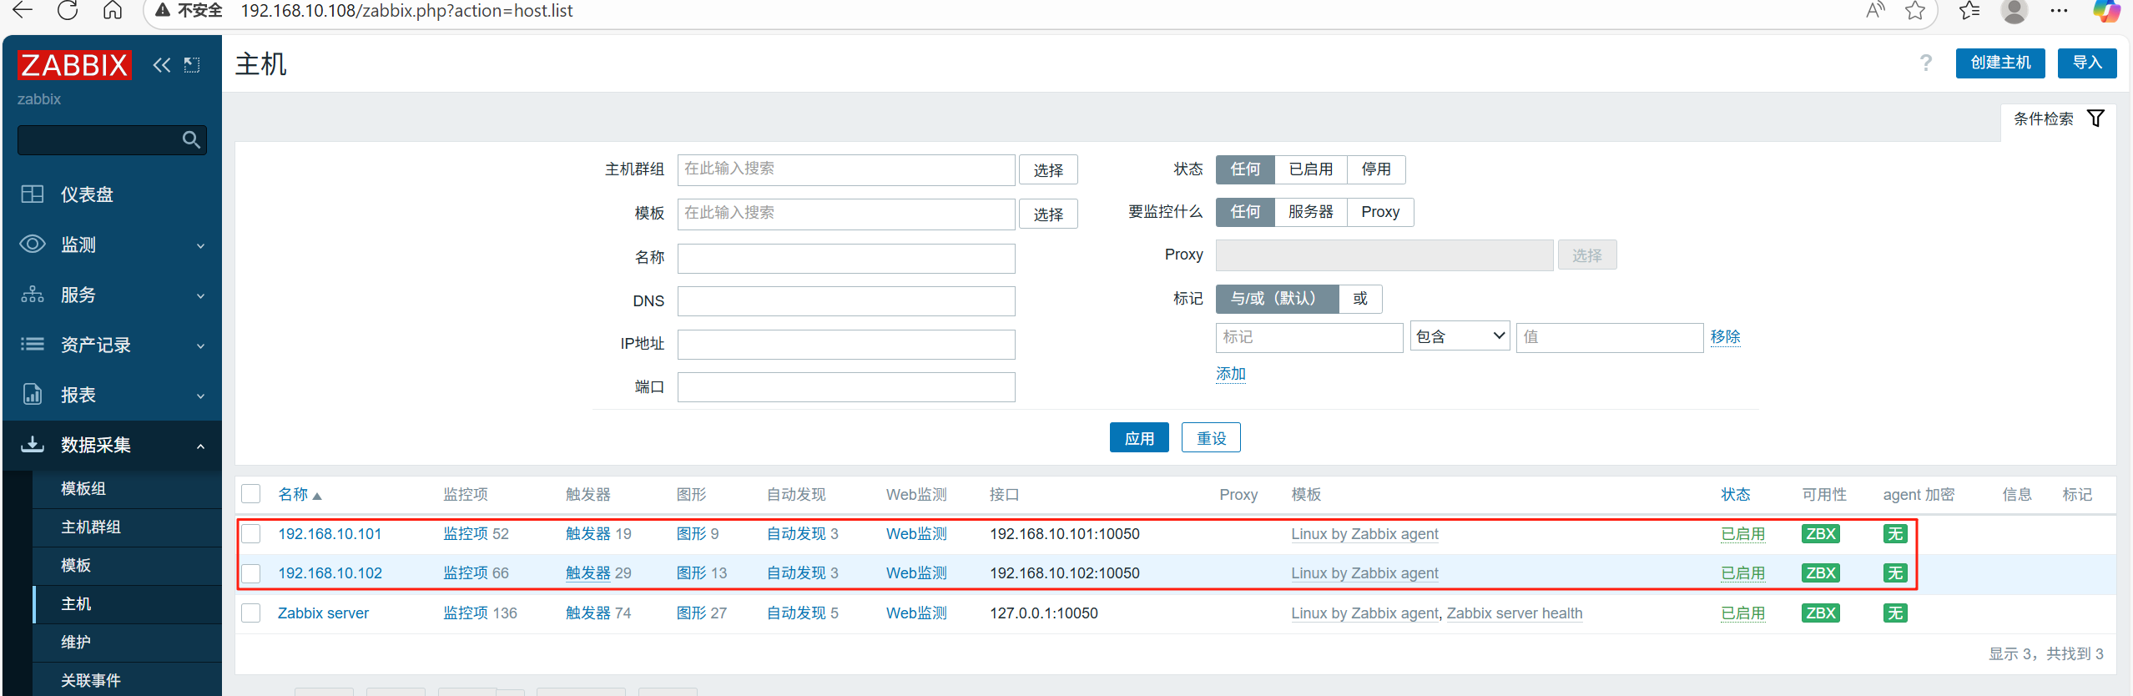Screen dimensions: 2133x696
Task: Click 选择 button next to 模板
Action: 1048,214
